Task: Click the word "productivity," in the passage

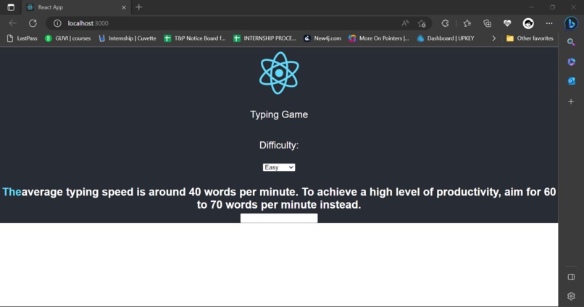Action: [469, 192]
